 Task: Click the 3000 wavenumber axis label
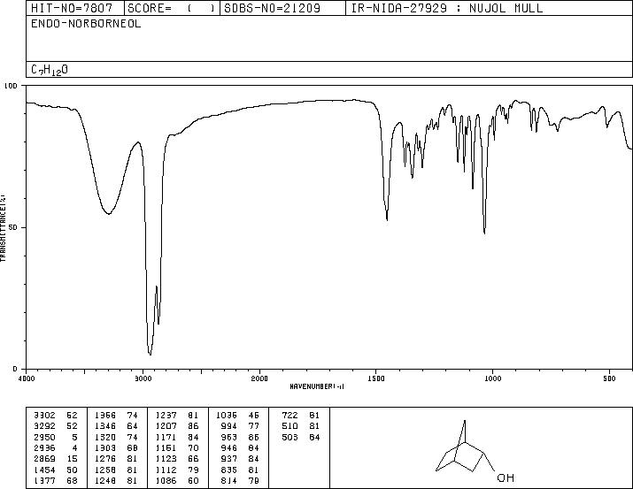click(143, 378)
